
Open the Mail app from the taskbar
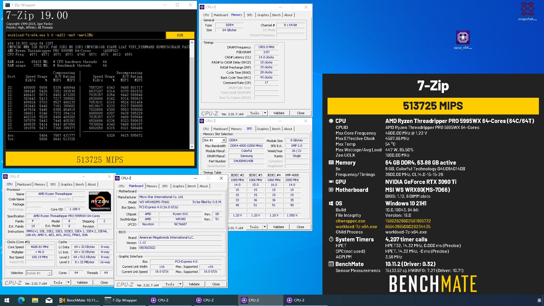49,300
